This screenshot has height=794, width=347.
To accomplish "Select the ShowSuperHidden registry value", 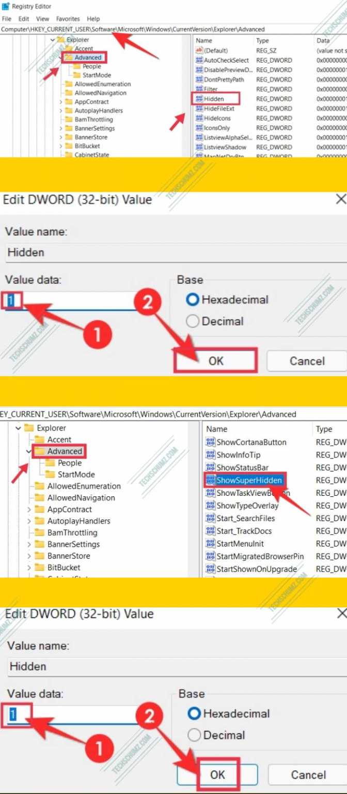I will click(x=249, y=480).
